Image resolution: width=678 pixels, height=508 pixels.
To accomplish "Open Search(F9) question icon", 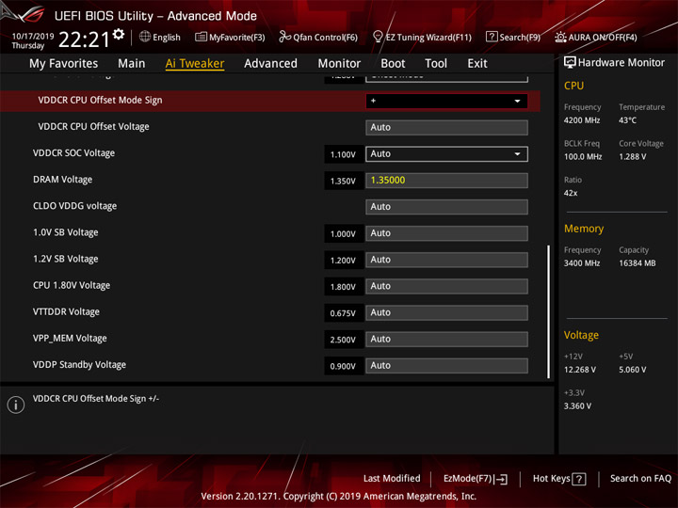I will (492, 37).
